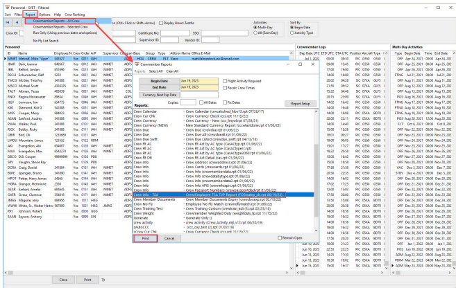The height and width of the screenshot is (288, 456).
Task: Click the Begin Date button
Action: point(159,81)
